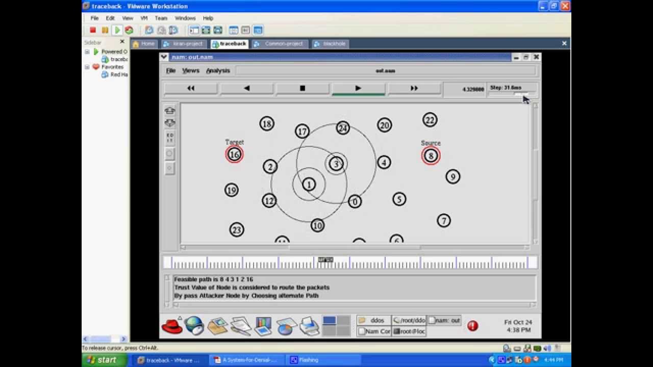Switch to the Common-project tab
The height and width of the screenshot is (367, 653).
[x=280, y=44]
